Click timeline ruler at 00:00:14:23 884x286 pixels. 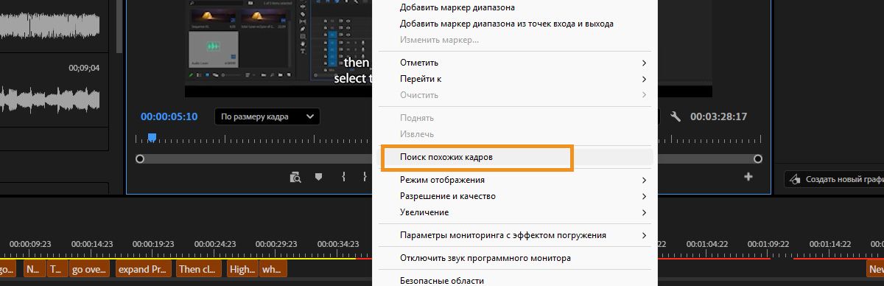point(92,243)
